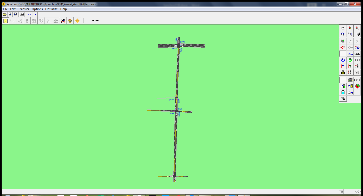Expand the Transfer menu

(24, 9)
